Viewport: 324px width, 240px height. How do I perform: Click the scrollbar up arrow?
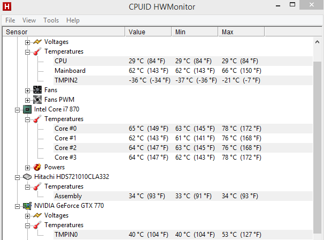click(318, 42)
